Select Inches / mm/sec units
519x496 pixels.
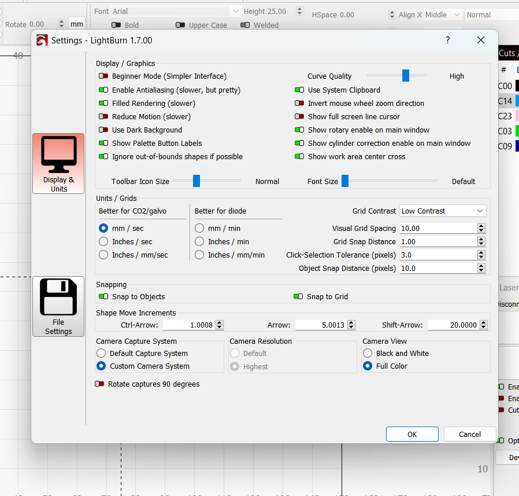tap(103, 255)
